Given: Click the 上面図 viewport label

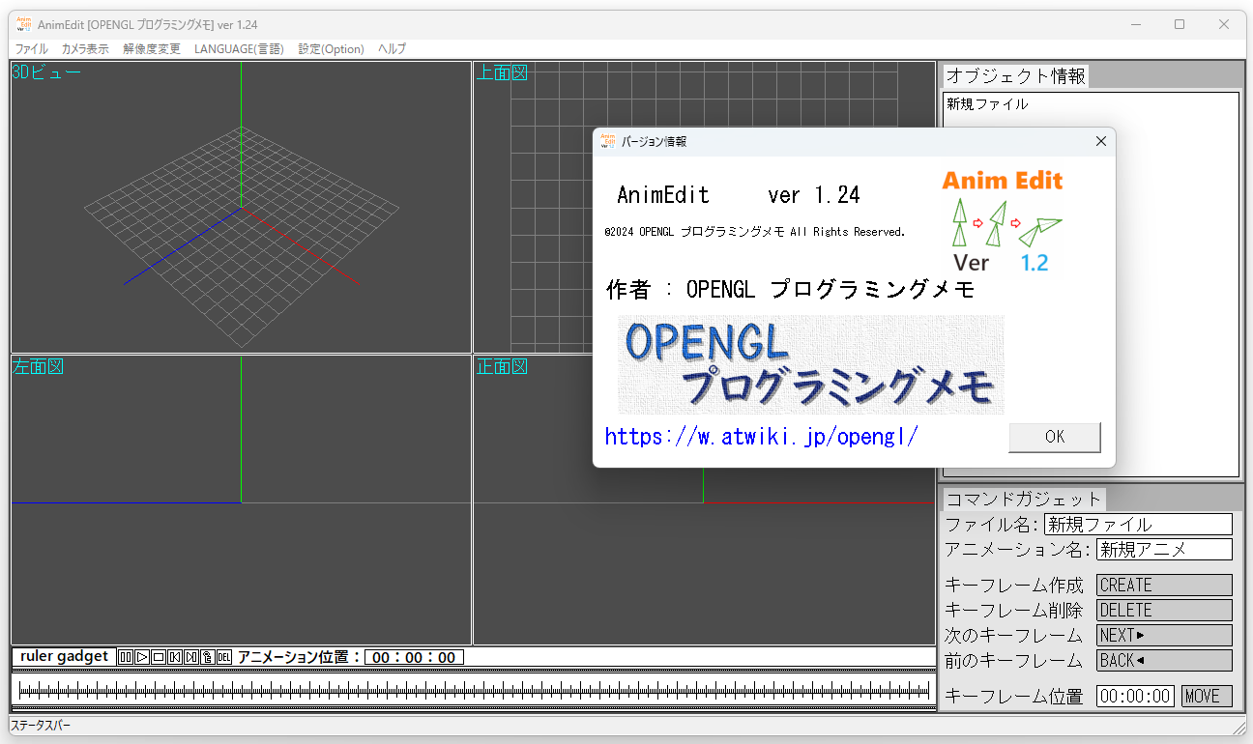Looking at the screenshot, I should [502, 72].
